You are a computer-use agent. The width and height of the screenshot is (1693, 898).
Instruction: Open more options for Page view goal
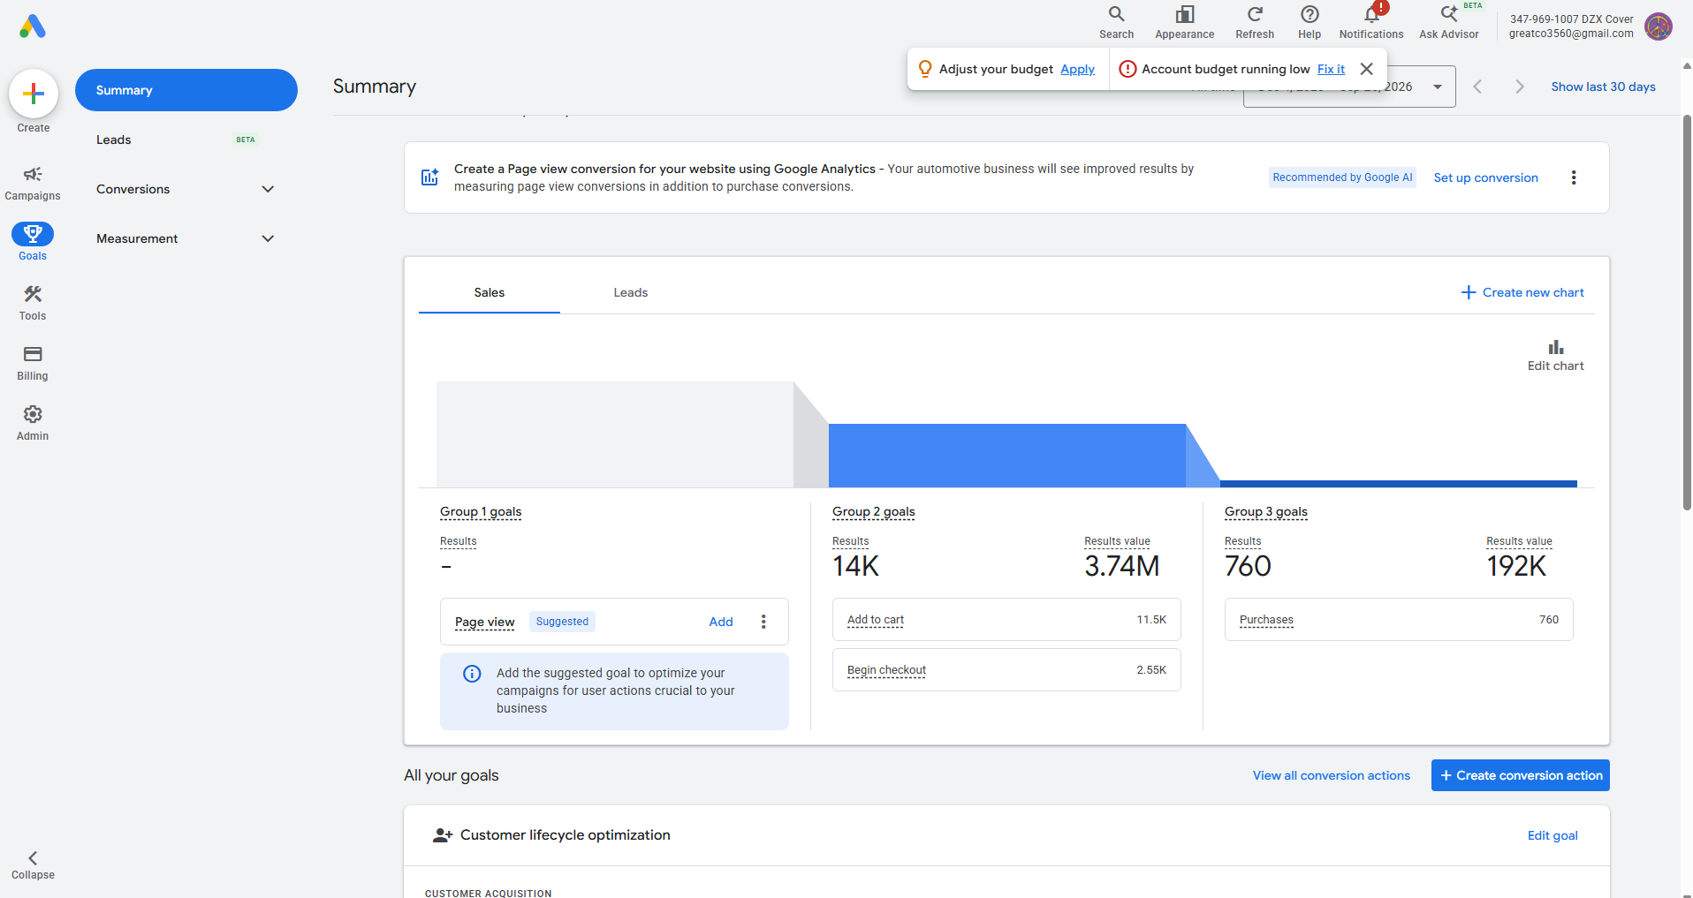[763, 622]
